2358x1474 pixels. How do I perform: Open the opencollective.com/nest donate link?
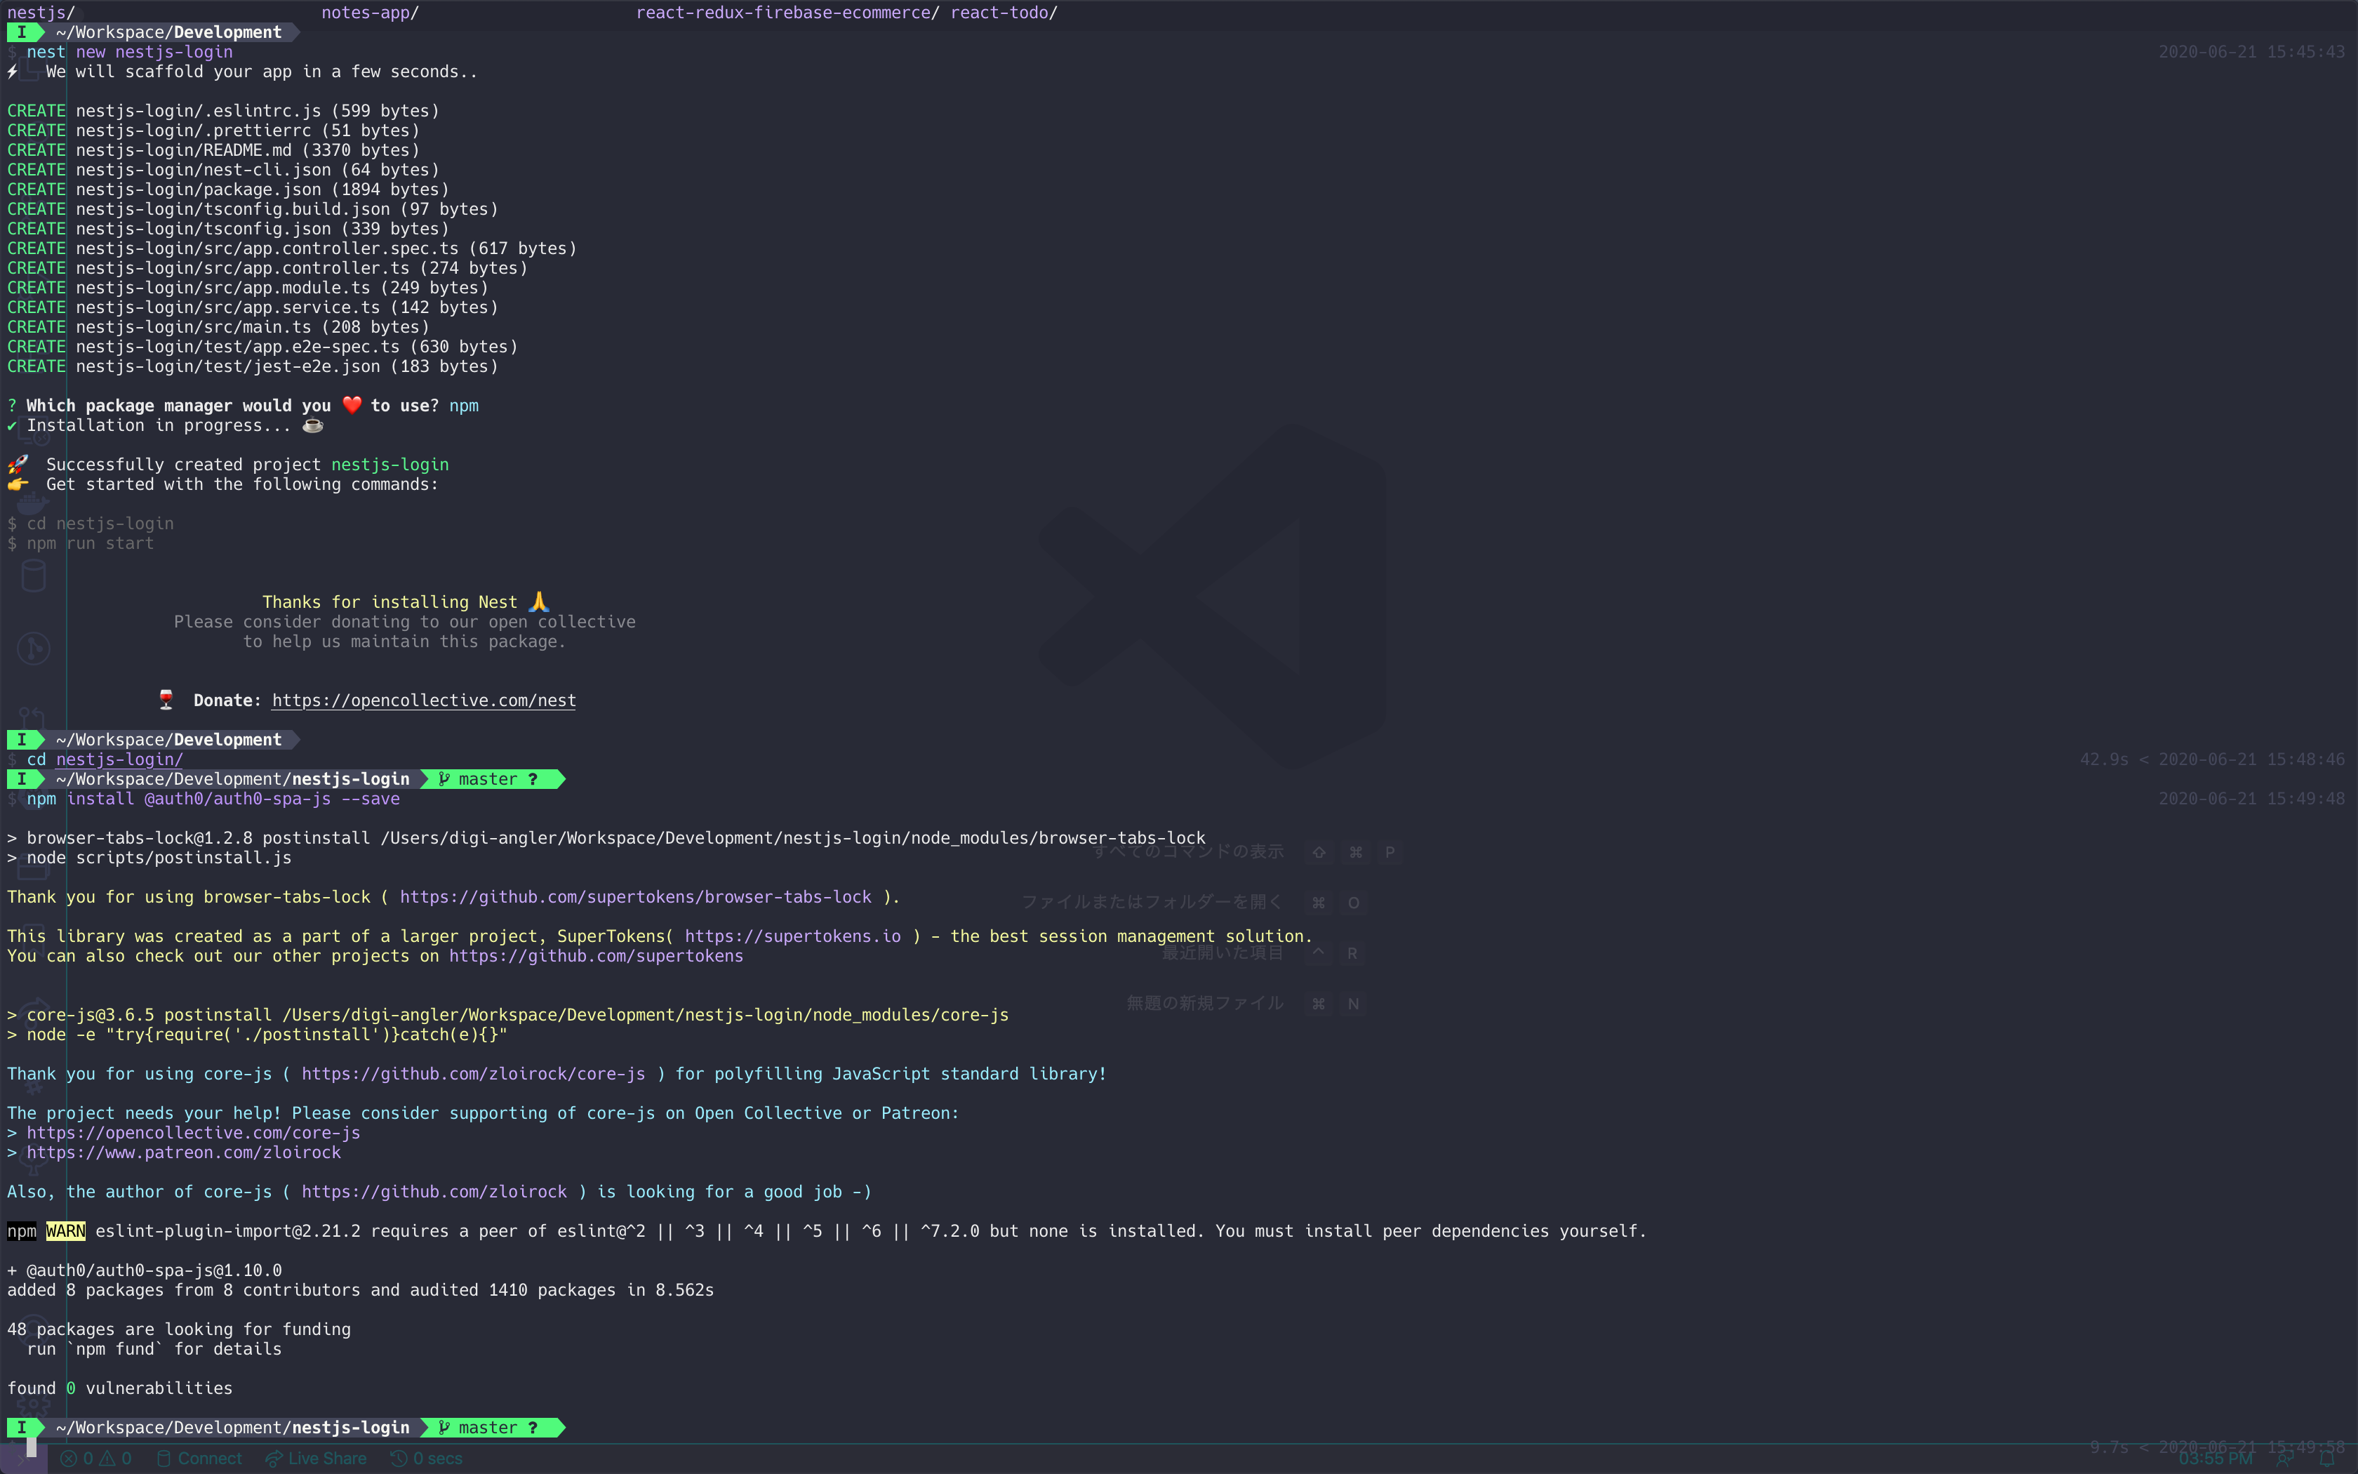coord(424,700)
